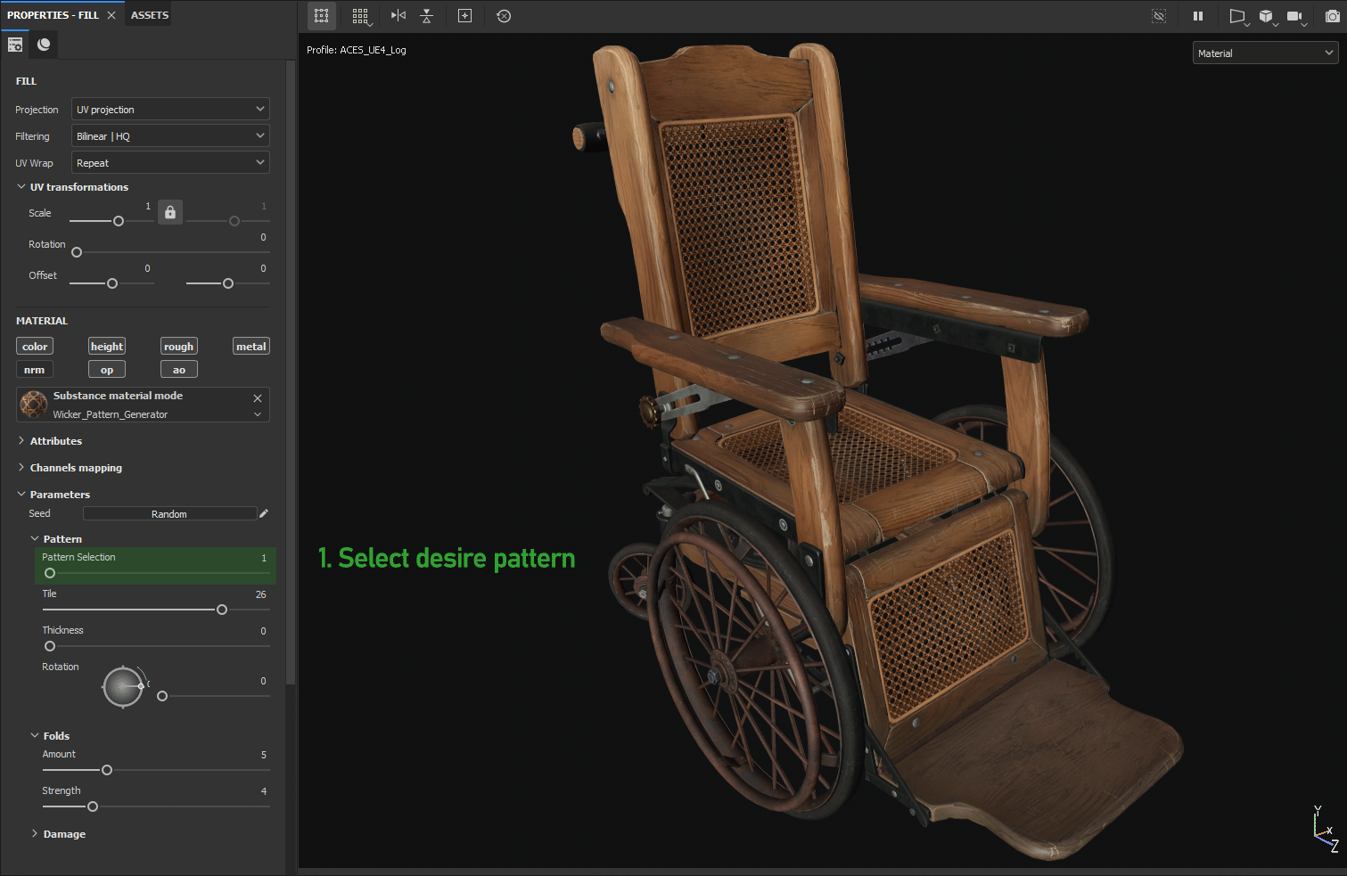Image resolution: width=1347 pixels, height=876 pixels.
Task: Open the 3D cube display mode icon
Action: pos(1267,16)
